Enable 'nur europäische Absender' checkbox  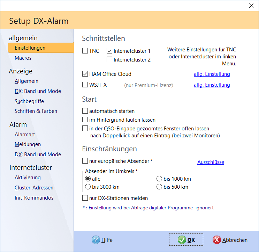(x=85, y=161)
